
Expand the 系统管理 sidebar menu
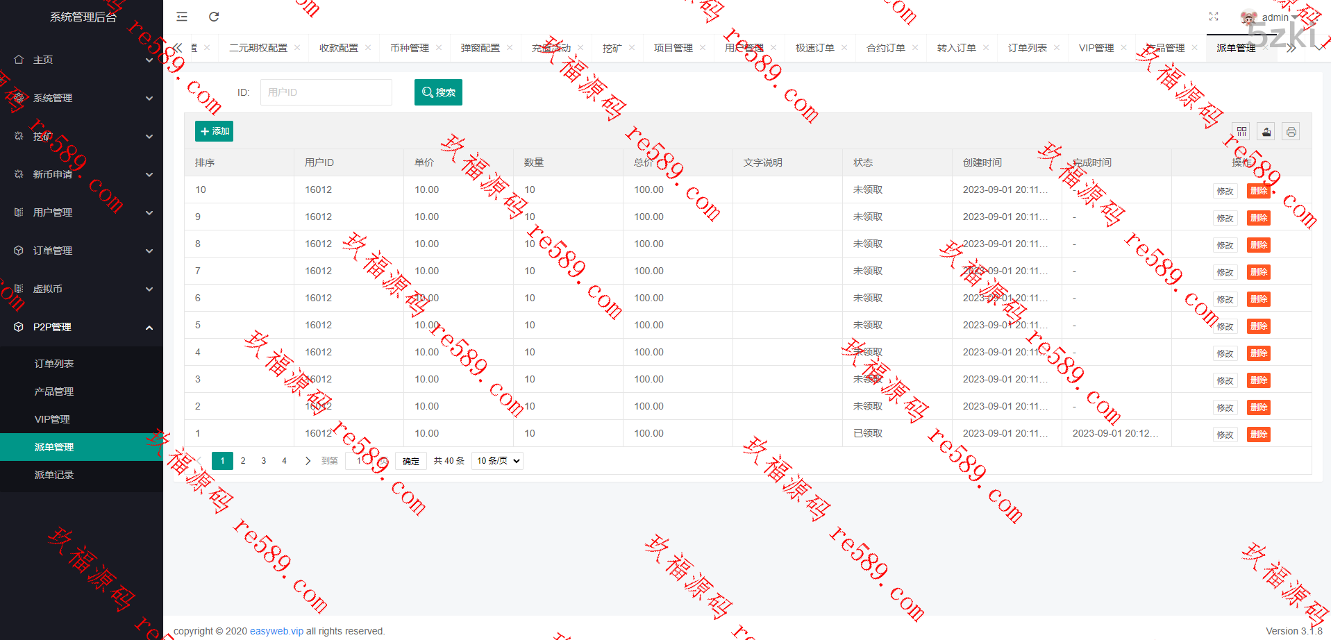point(81,98)
